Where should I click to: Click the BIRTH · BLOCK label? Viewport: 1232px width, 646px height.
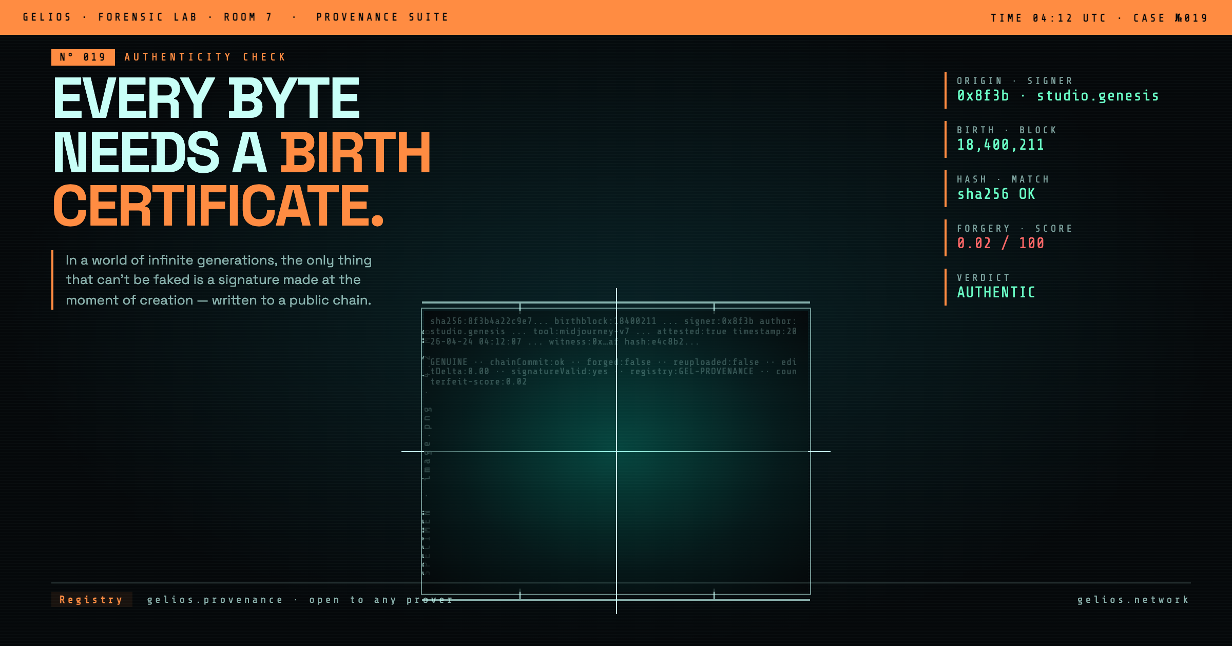(1007, 130)
